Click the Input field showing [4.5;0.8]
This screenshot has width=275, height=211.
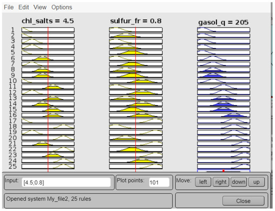66,182
